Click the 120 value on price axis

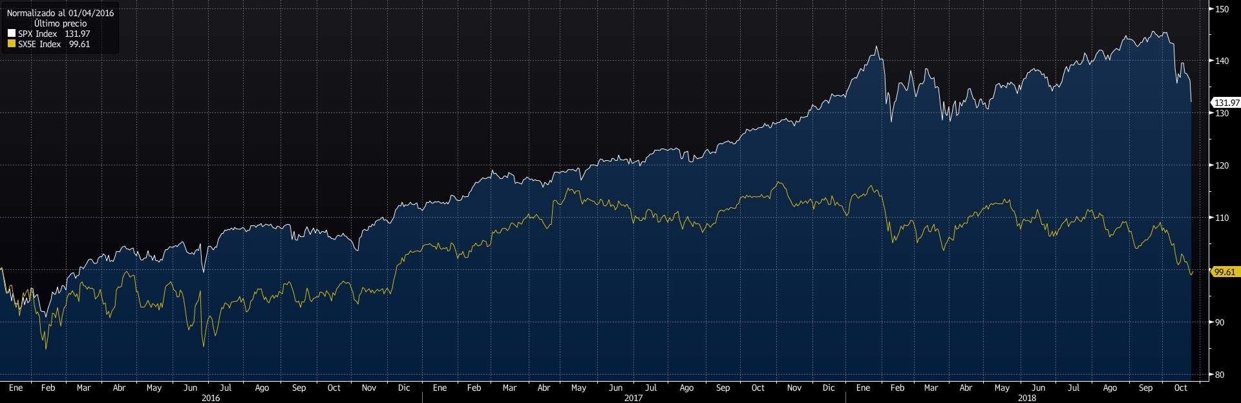[x=1222, y=165]
